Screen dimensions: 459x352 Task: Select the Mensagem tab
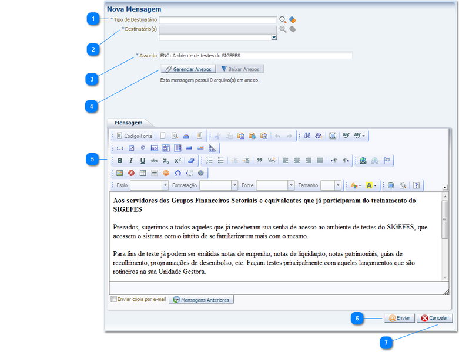pyautogui.click(x=128, y=123)
